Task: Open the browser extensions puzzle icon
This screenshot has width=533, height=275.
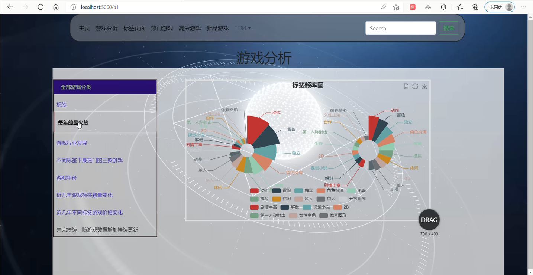Action: tap(443, 7)
